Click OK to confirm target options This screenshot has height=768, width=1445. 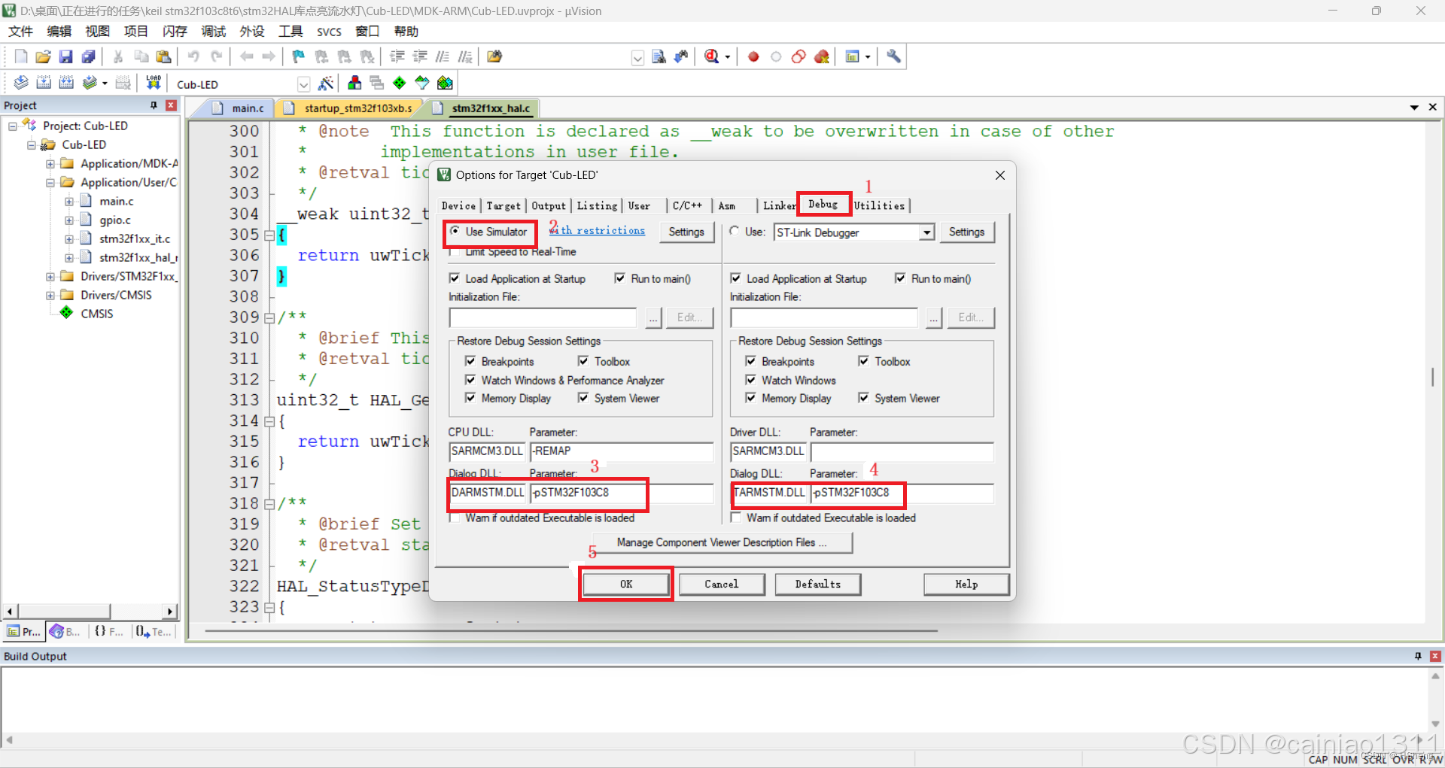[x=626, y=584]
